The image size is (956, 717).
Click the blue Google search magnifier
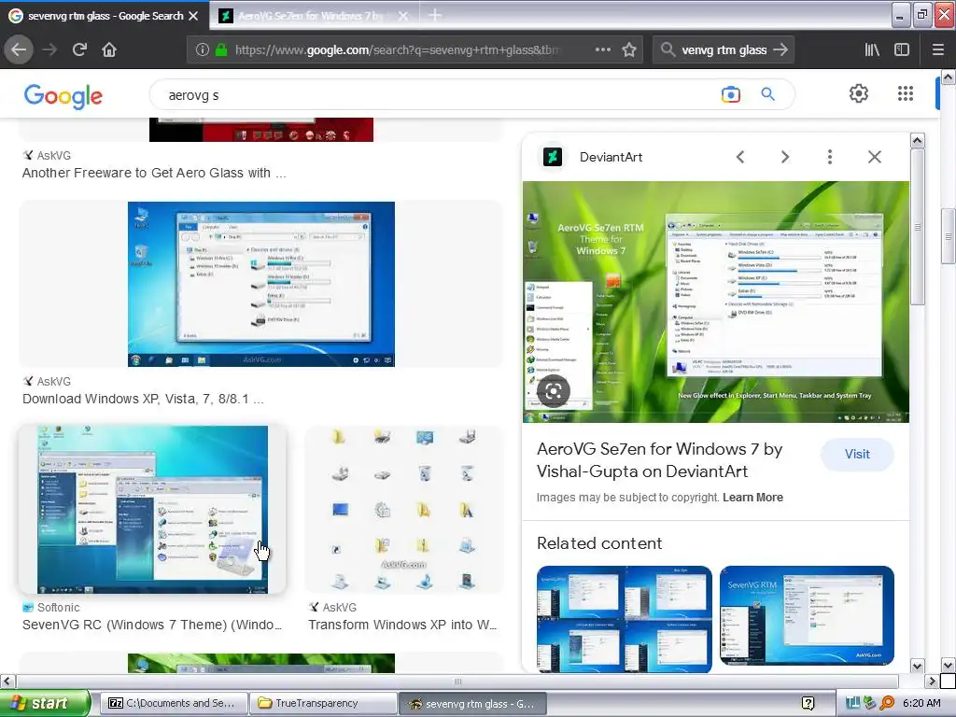pos(767,94)
